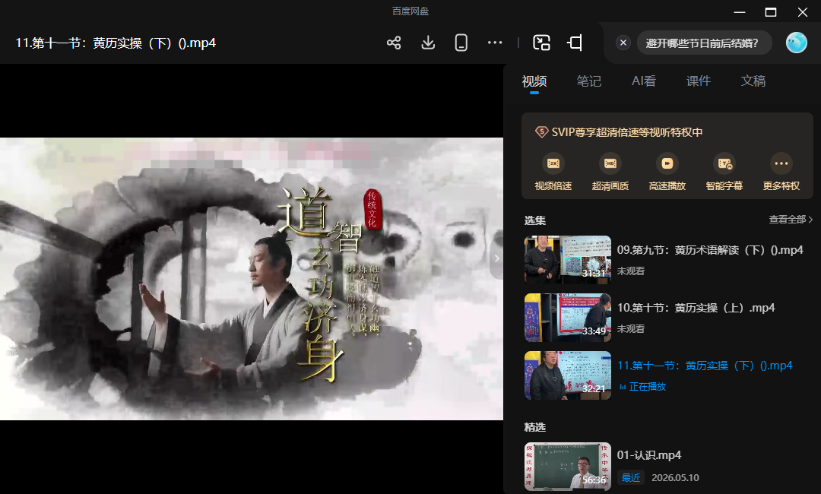Viewport: 821px width, 494px height.
Task: Switch to the 视频 tab
Action: (534, 81)
